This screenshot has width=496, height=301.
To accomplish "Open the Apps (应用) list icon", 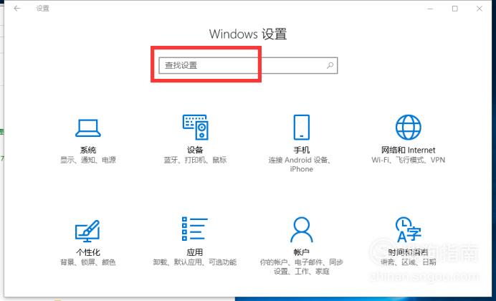I will (x=194, y=229).
